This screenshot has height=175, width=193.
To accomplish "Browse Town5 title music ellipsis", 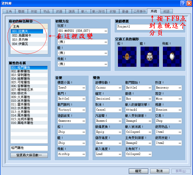I will click(x=84, y=88).
